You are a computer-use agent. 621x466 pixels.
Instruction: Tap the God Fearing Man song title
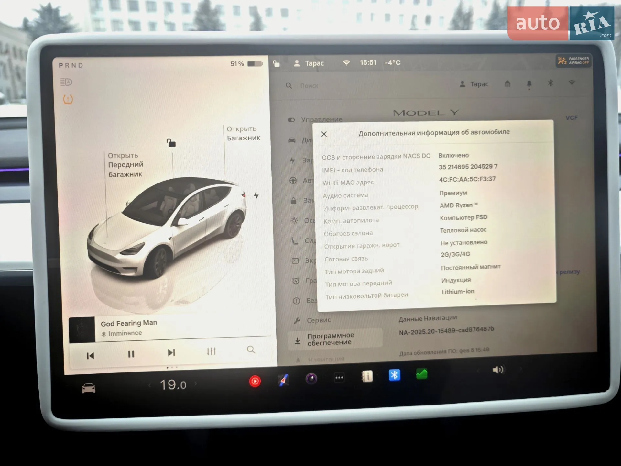[129, 323]
